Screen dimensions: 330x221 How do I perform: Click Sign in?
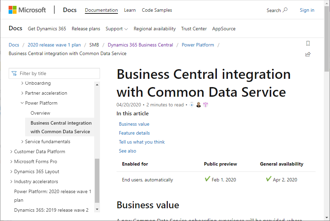click(x=307, y=10)
